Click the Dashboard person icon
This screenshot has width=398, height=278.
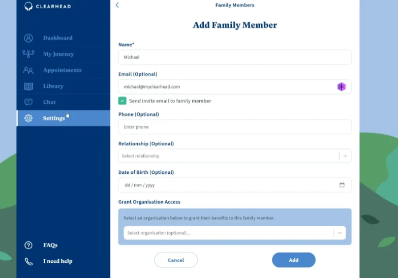point(28,38)
